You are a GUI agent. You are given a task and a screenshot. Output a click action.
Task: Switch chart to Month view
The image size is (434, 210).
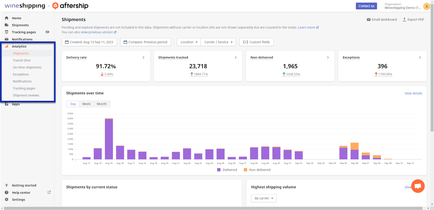point(101,104)
